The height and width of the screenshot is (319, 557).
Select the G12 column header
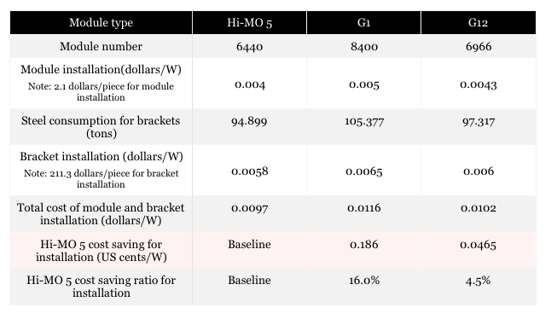tap(479, 23)
